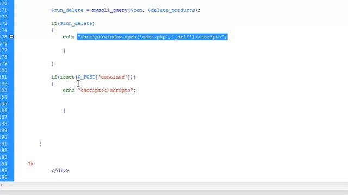
Task: Click line number 171 in the gutter
Action: tap(4, 10)
